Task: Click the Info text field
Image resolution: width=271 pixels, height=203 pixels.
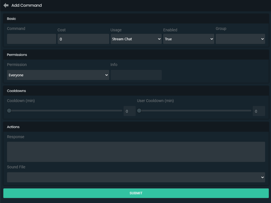Action: [136, 75]
